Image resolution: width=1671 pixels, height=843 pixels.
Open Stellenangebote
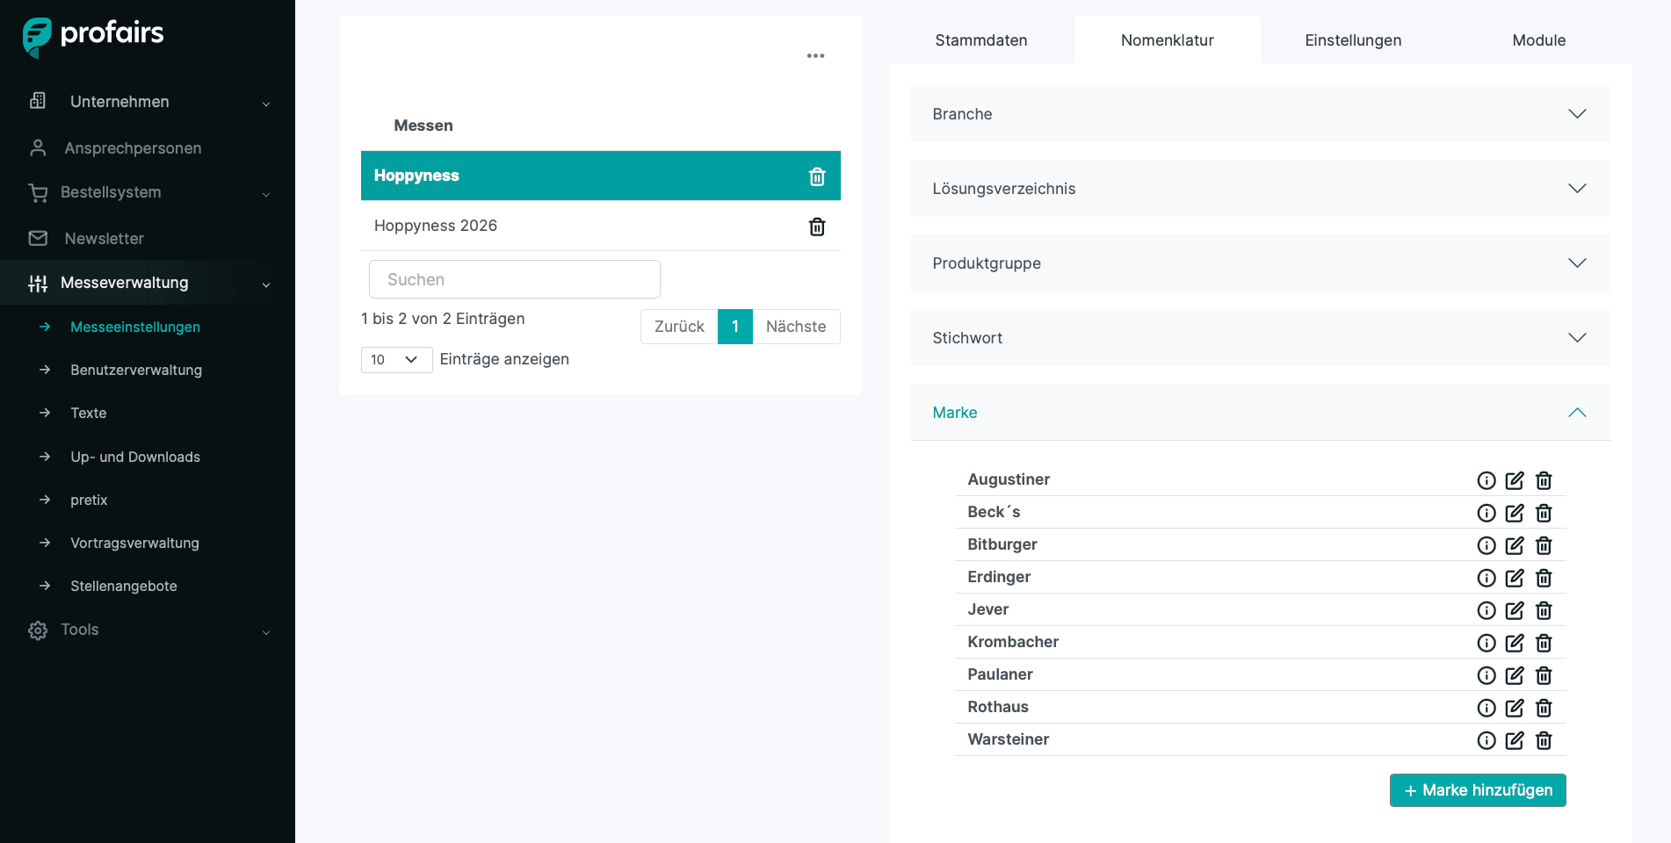tap(124, 586)
